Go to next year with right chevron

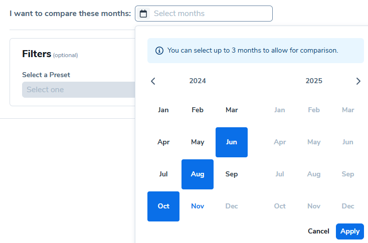tap(358, 81)
